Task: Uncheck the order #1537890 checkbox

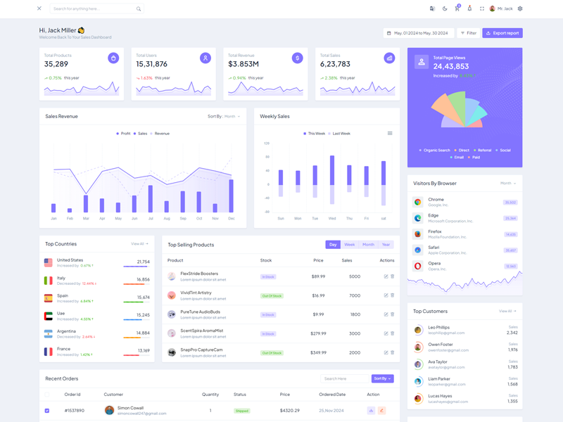Action: pyautogui.click(x=47, y=411)
